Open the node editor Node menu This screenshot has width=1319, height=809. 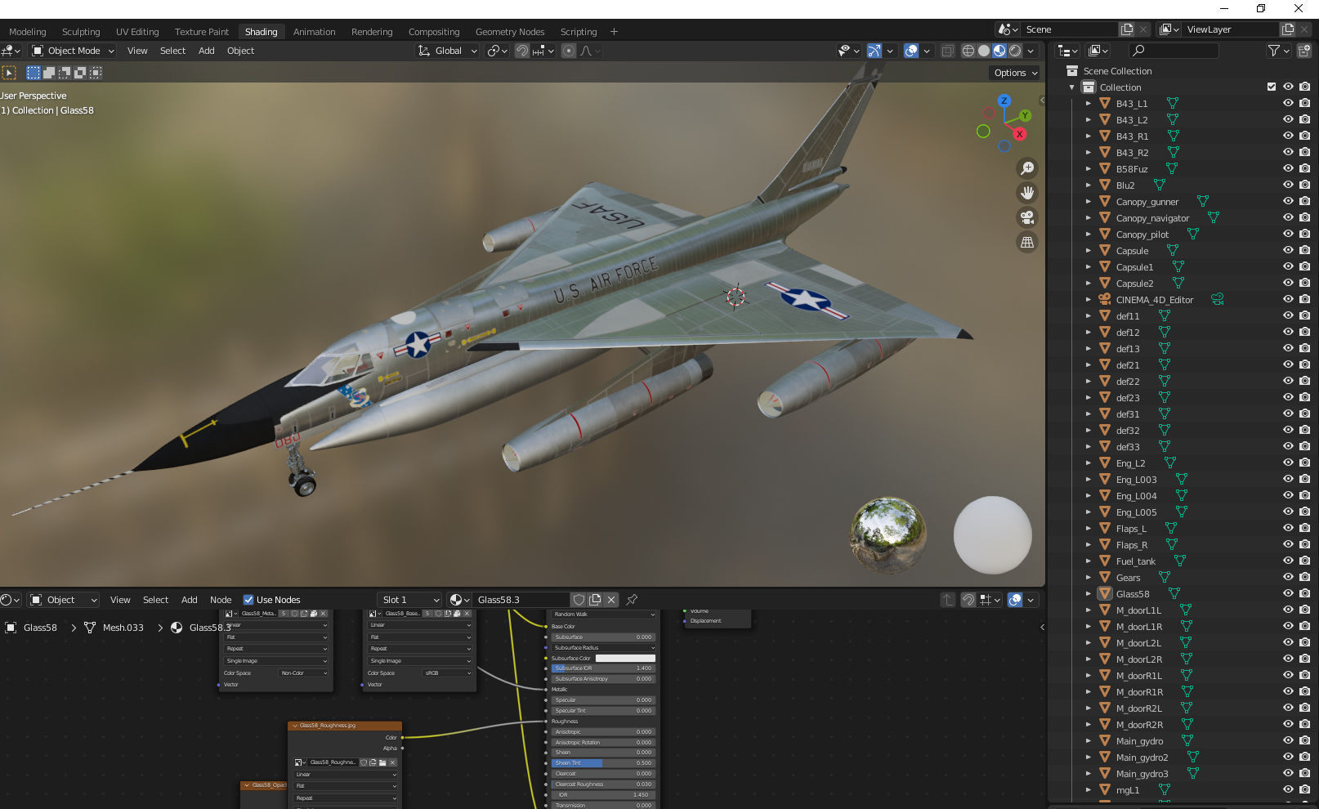(221, 600)
